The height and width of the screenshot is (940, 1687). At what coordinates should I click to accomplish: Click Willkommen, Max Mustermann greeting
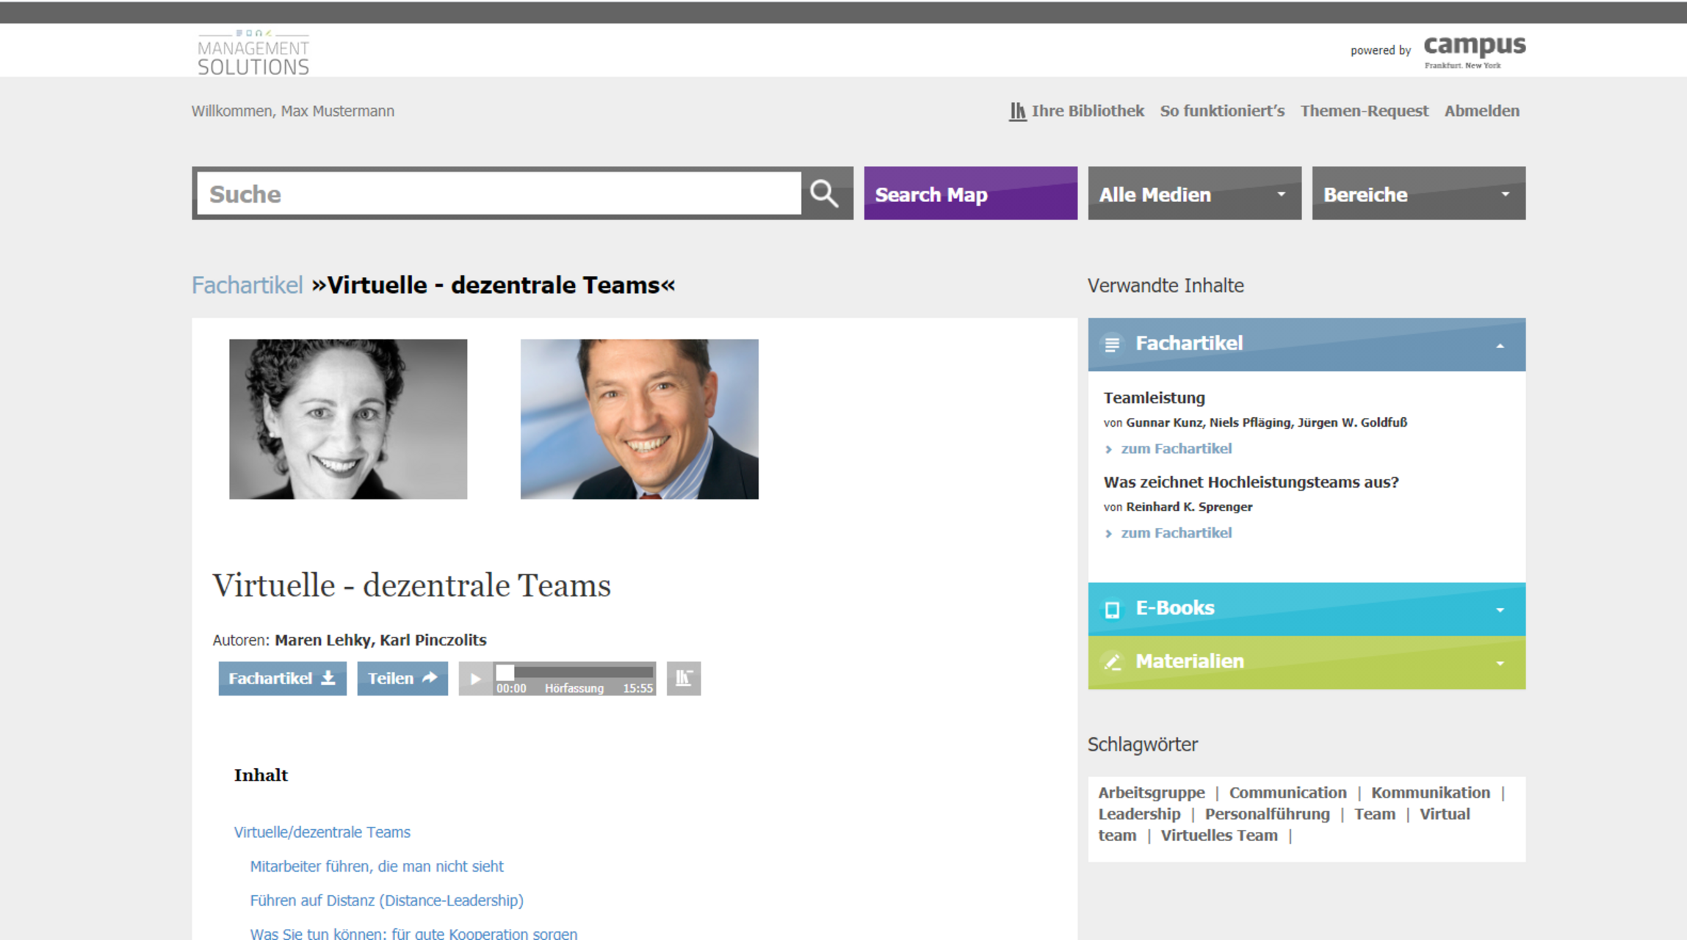pos(293,111)
